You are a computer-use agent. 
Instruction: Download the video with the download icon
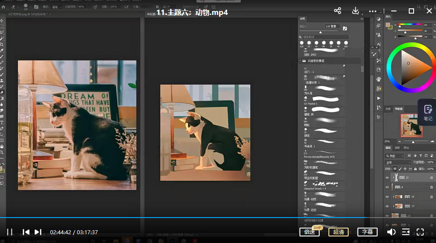click(x=356, y=11)
